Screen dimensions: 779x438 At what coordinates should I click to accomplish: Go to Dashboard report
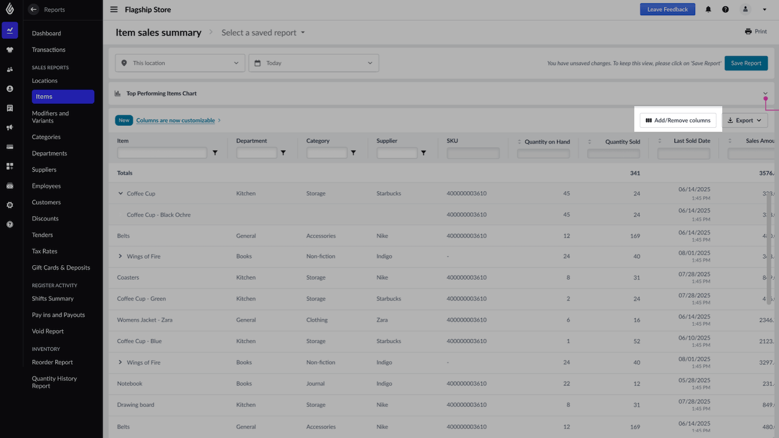click(46, 33)
